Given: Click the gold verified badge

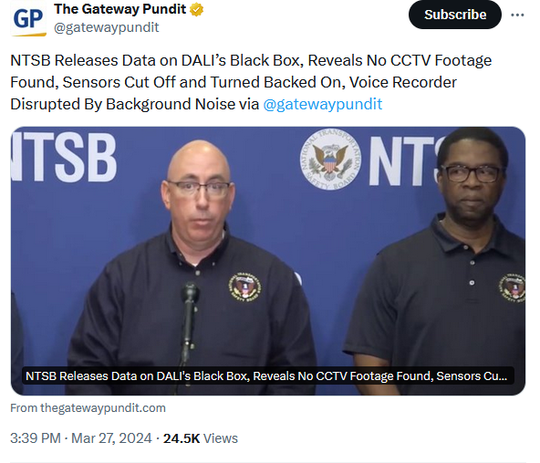Looking at the screenshot, I should 196,10.
